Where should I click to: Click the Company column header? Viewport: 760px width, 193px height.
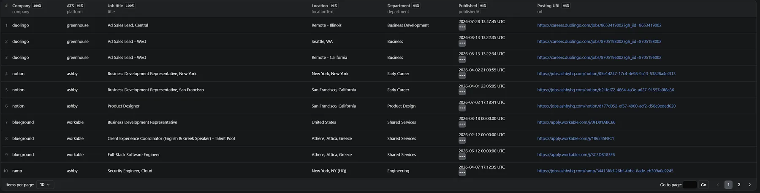tap(21, 6)
